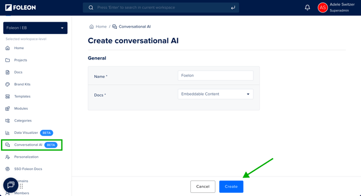Click the BETA badge next to Data Visualizer
The image size is (361, 196).
(46, 133)
